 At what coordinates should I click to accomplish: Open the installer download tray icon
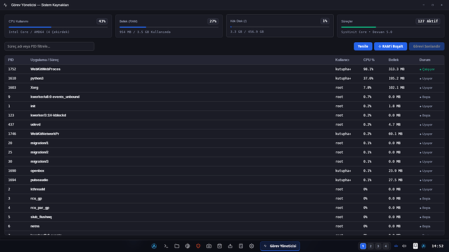(230, 246)
